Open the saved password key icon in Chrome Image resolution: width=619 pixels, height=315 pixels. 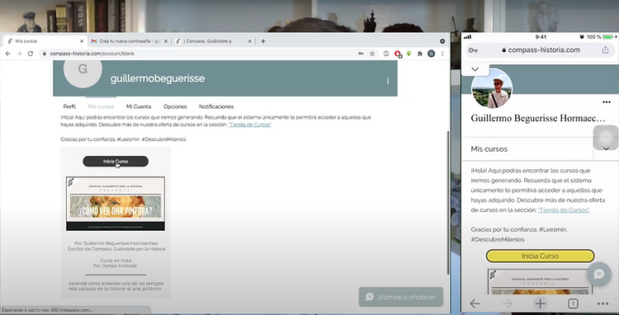tap(361, 54)
